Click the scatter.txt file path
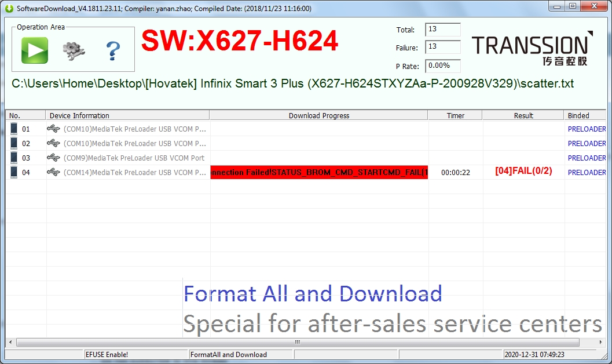Image resolution: width=612 pixels, height=364 pixels. coord(293,83)
